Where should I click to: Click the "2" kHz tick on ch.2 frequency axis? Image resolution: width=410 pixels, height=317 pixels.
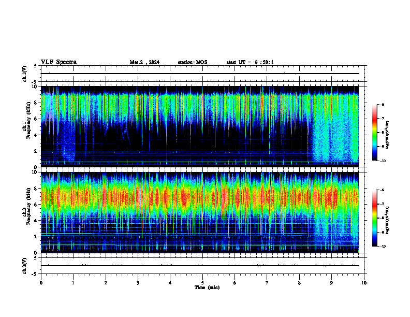(37, 237)
